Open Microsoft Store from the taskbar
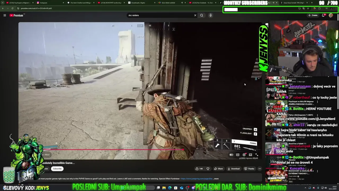Viewport: 339px width, 191px height. coord(176,188)
